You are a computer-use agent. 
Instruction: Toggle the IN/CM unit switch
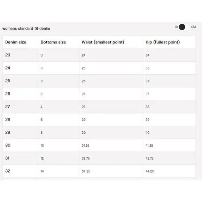coord(184,27)
